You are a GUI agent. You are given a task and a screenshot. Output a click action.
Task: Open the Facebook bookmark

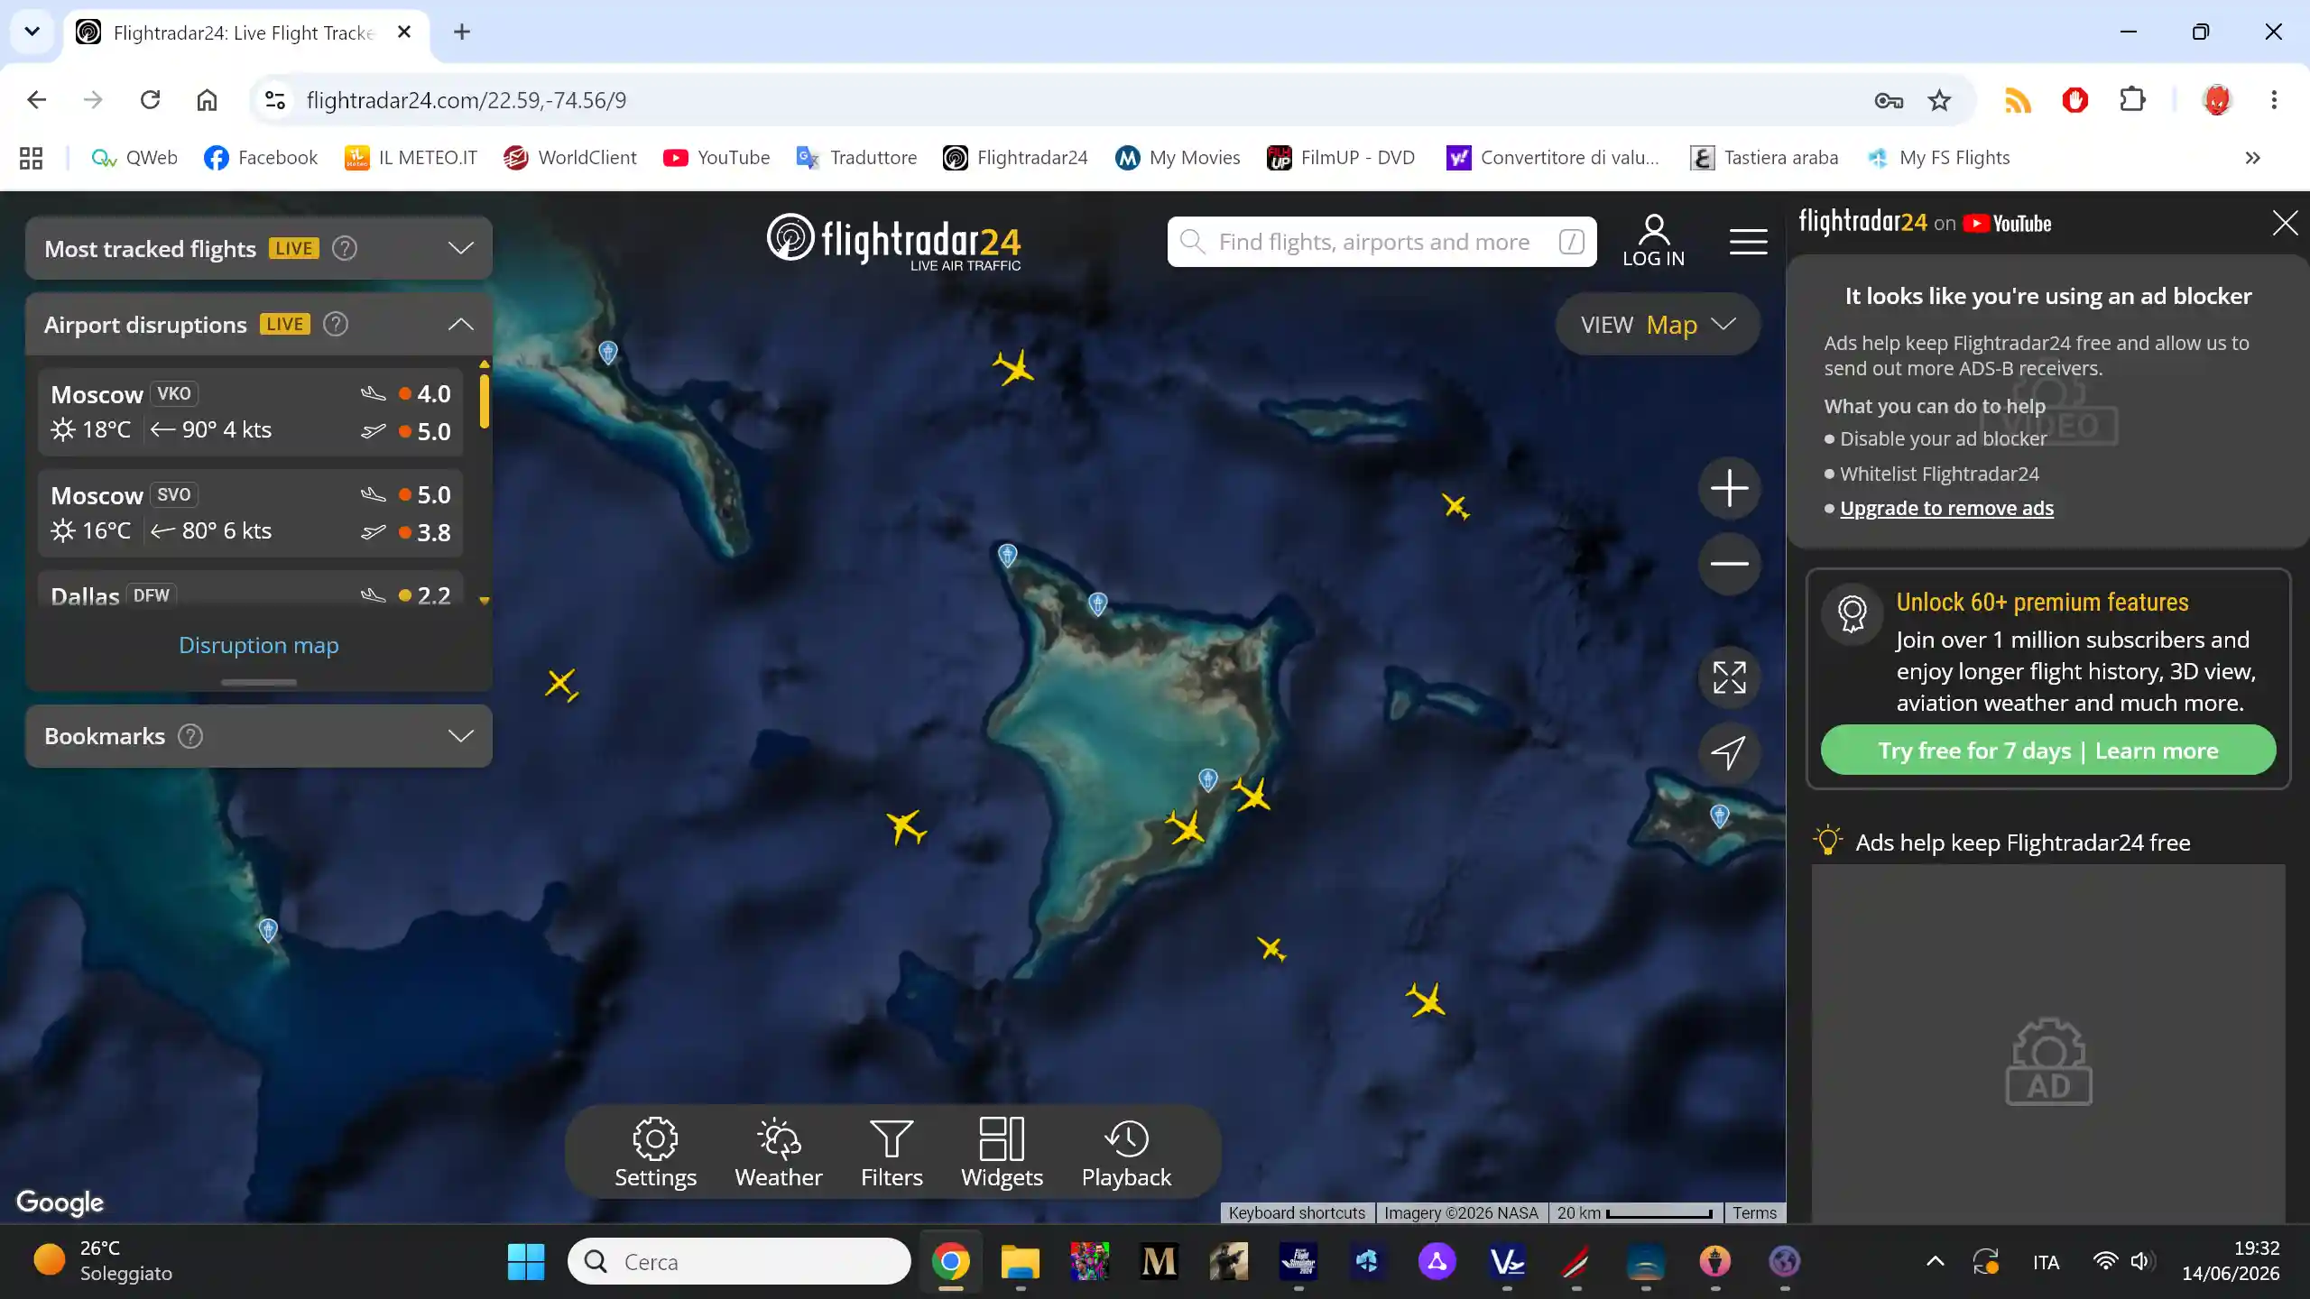(261, 158)
